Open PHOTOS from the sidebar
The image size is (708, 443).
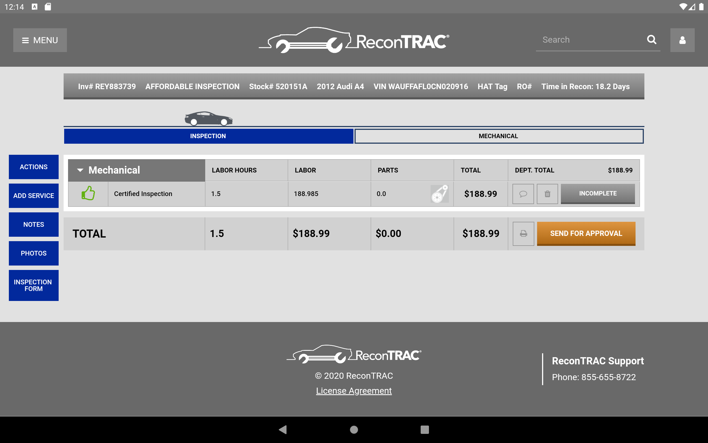pos(34,253)
